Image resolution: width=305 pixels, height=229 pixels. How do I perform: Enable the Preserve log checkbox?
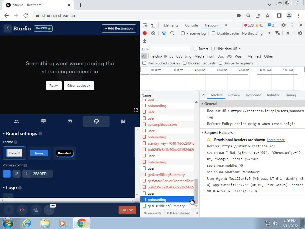(x=183, y=33)
